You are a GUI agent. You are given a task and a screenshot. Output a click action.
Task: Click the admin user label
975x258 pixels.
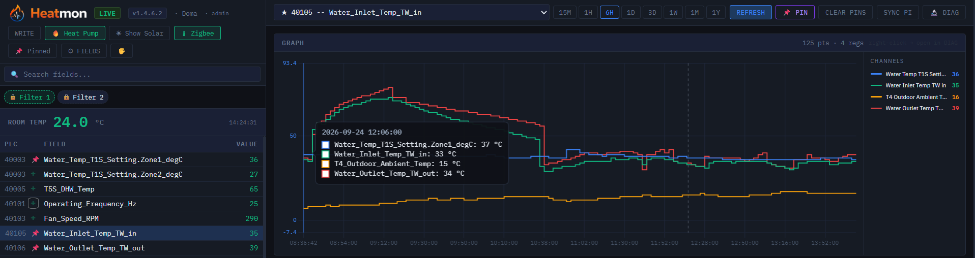coord(220,14)
